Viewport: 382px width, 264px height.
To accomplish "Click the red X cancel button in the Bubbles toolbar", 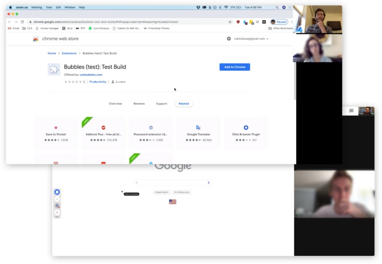I will 57,212.
